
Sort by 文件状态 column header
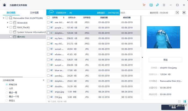pos(87,18)
